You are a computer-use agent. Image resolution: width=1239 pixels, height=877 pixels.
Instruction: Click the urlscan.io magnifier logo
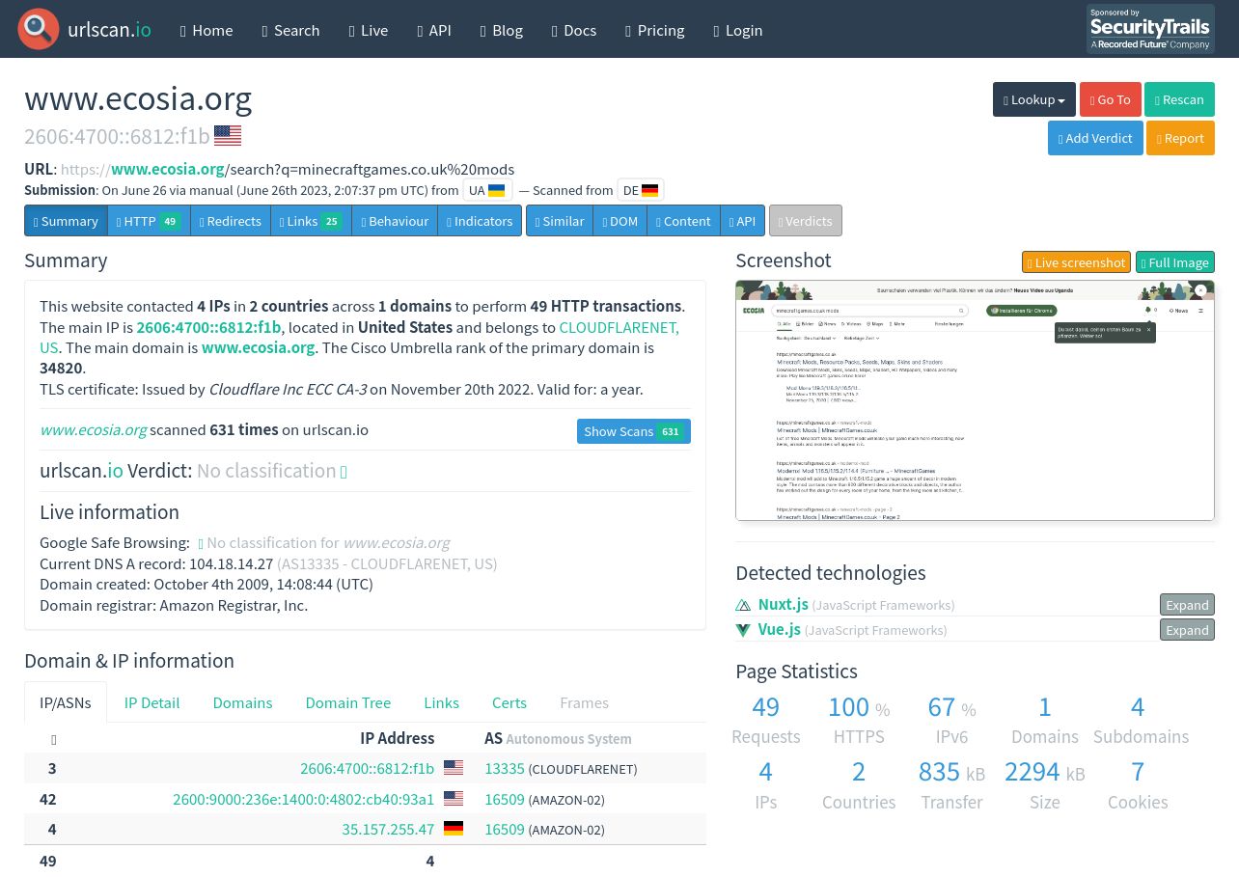click(x=39, y=29)
